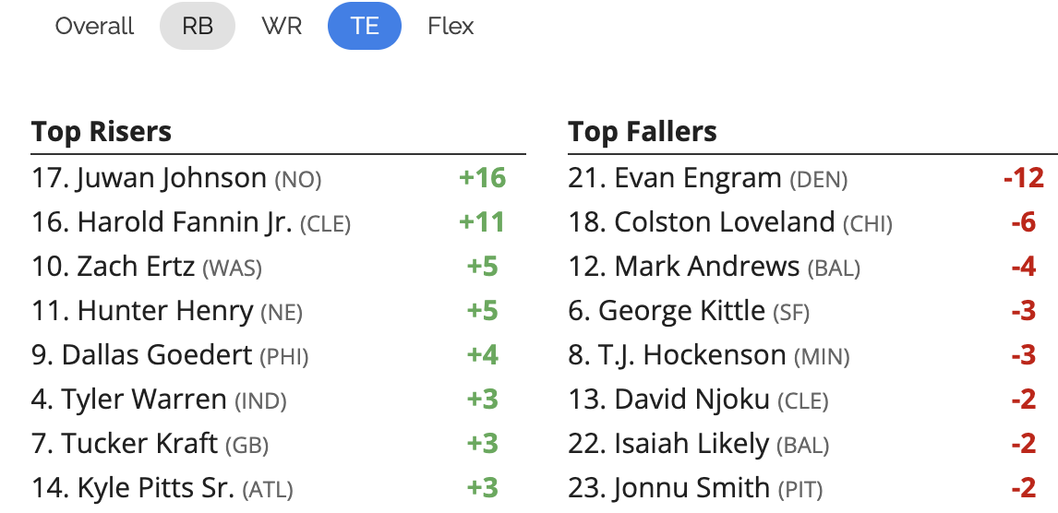Click Zach Ertz in Top Risers
This screenshot has height=513, width=1058.
coord(136,267)
